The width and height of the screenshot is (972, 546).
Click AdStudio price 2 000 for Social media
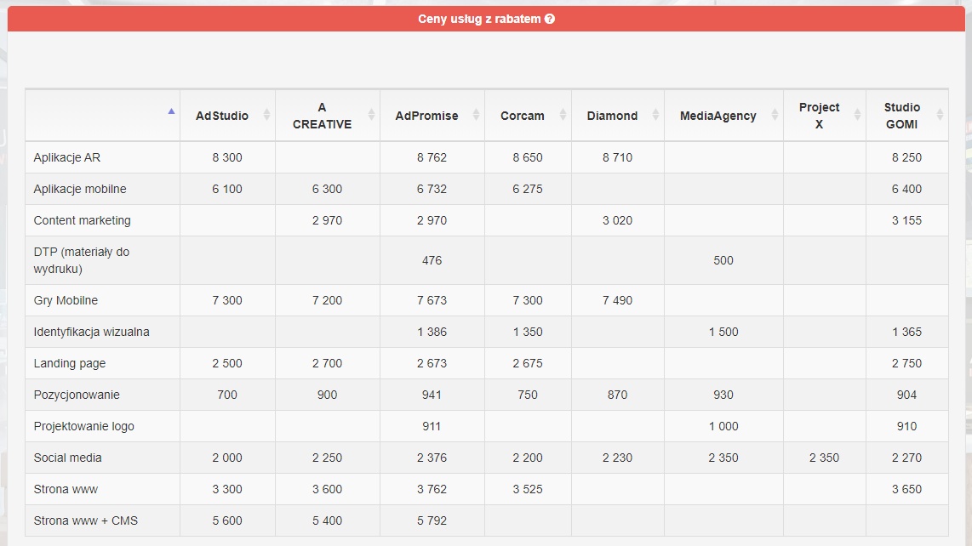pos(227,458)
